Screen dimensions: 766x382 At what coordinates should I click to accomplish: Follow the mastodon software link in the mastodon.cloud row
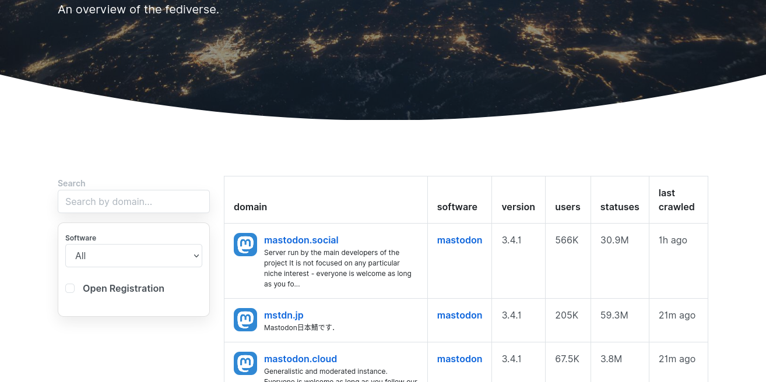pyautogui.click(x=459, y=359)
